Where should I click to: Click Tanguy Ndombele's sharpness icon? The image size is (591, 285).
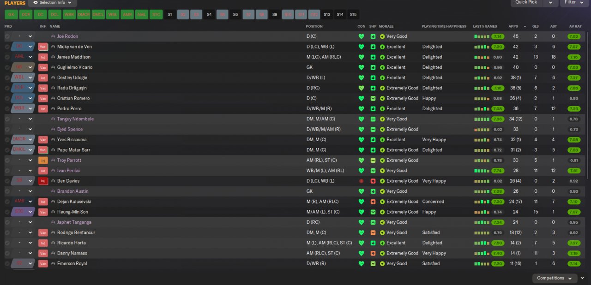[373, 119]
